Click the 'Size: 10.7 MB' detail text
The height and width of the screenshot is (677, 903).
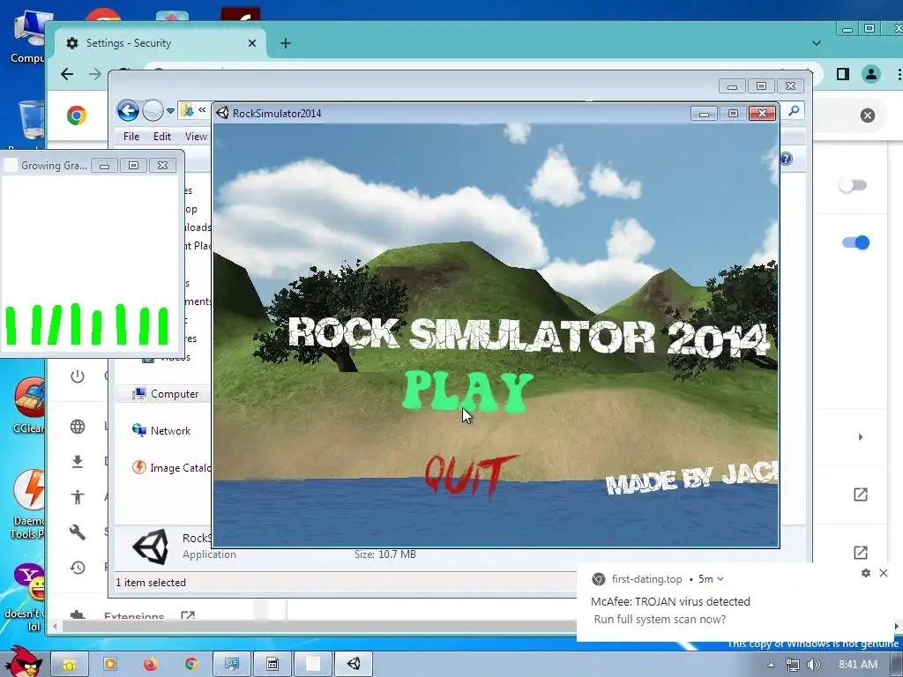384,554
